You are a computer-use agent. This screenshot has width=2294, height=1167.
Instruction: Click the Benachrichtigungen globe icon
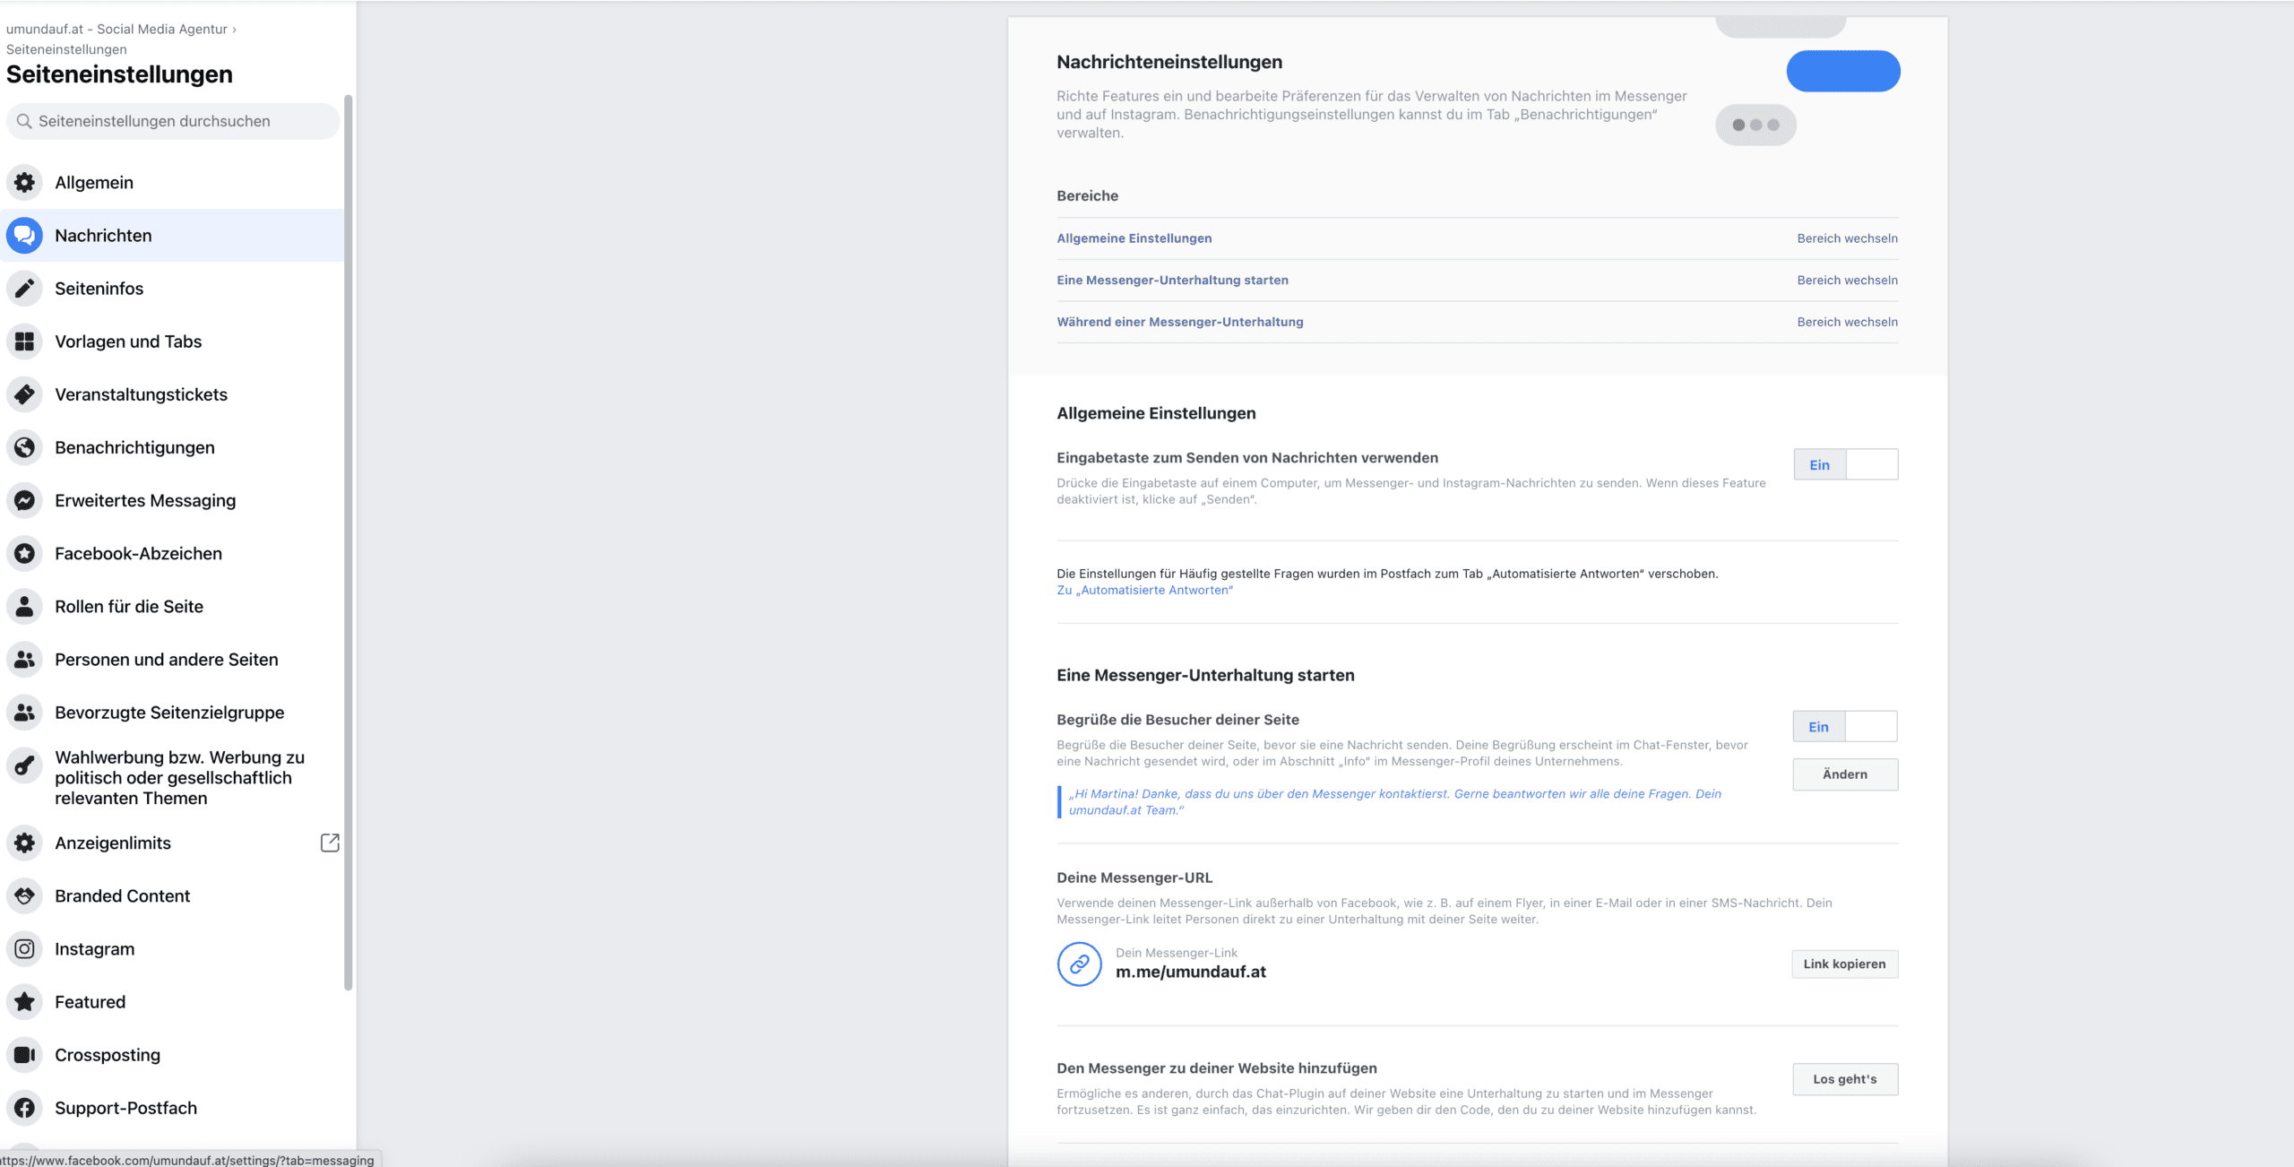click(x=25, y=447)
